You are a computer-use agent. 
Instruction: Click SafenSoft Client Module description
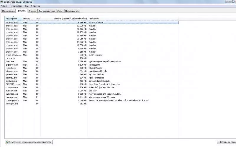click(x=101, y=87)
